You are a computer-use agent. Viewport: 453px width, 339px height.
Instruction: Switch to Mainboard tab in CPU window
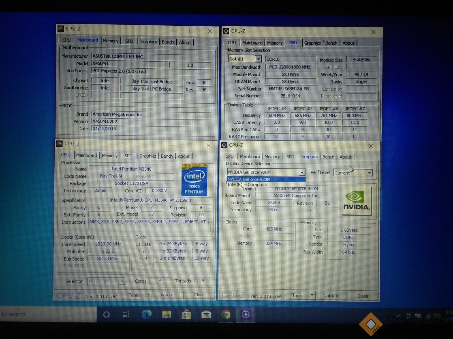tap(87, 155)
